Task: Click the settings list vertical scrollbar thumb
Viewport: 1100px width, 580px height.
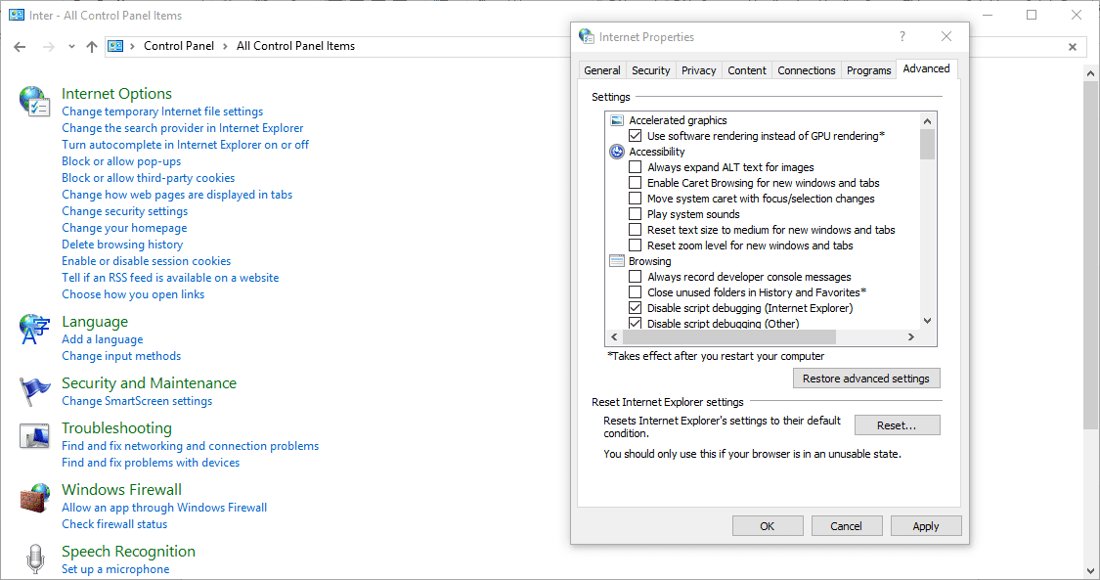Action: click(928, 145)
